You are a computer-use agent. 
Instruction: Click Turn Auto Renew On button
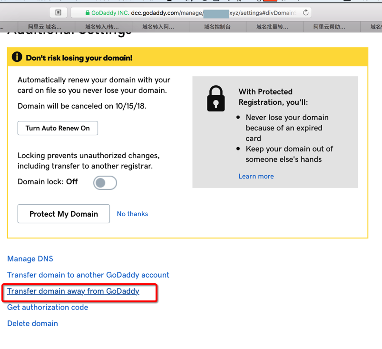pyautogui.click(x=58, y=128)
